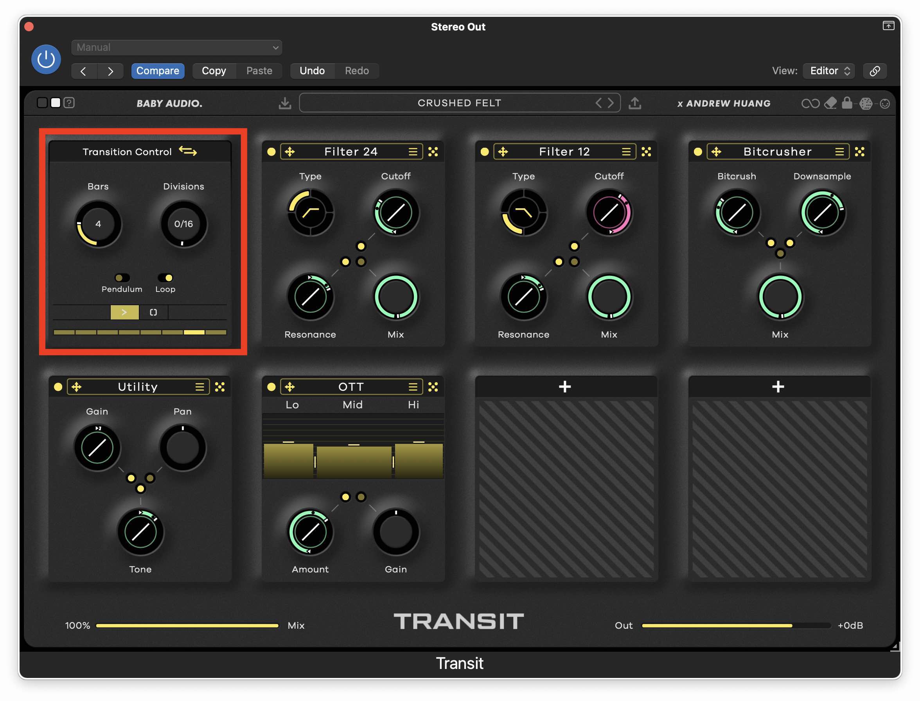The image size is (920, 701).
Task: Toggle the Loop switch
Action: point(165,278)
